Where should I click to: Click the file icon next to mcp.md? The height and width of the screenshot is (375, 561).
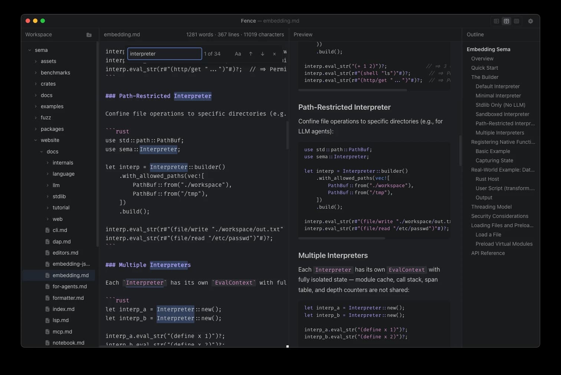(47, 332)
